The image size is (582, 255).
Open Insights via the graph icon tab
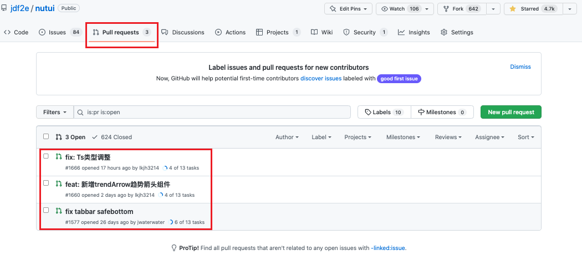(401, 32)
